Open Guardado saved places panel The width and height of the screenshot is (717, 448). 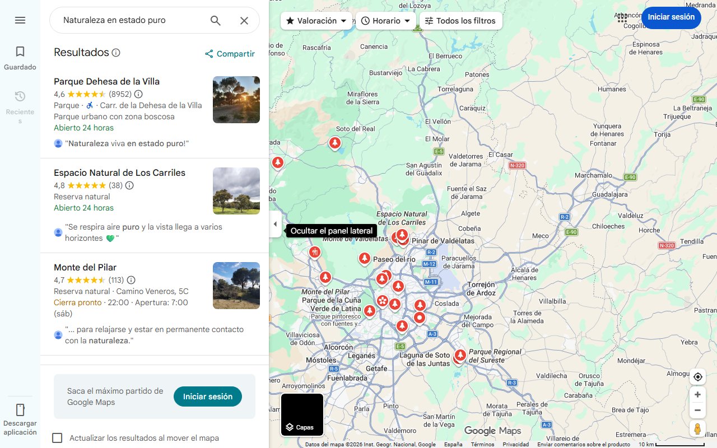pos(20,56)
